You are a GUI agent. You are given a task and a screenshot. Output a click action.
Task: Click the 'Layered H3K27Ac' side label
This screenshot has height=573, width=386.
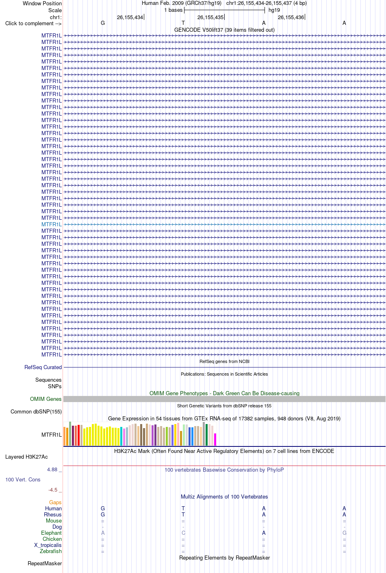tap(26, 457)
